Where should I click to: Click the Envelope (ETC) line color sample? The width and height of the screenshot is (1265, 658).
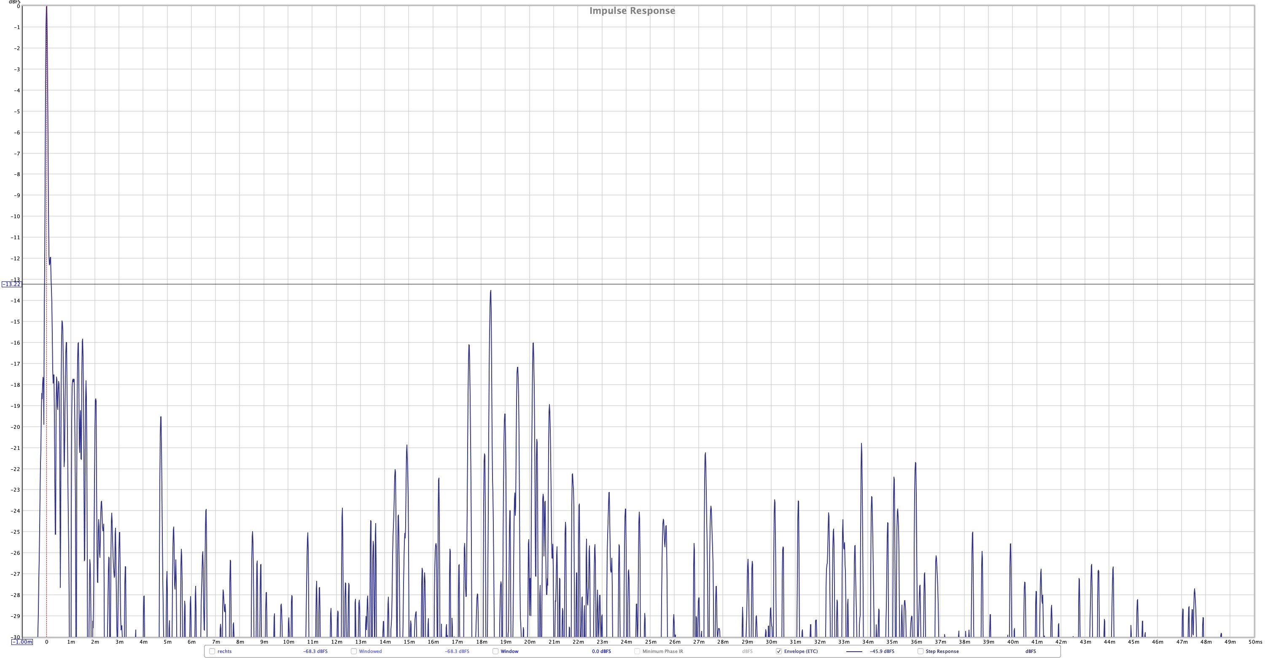854,652
